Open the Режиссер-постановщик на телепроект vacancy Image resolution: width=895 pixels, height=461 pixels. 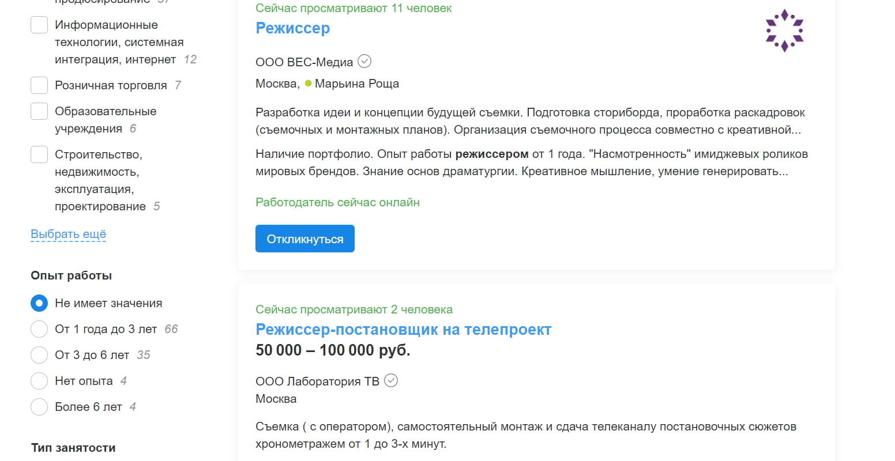coord(403,329)
